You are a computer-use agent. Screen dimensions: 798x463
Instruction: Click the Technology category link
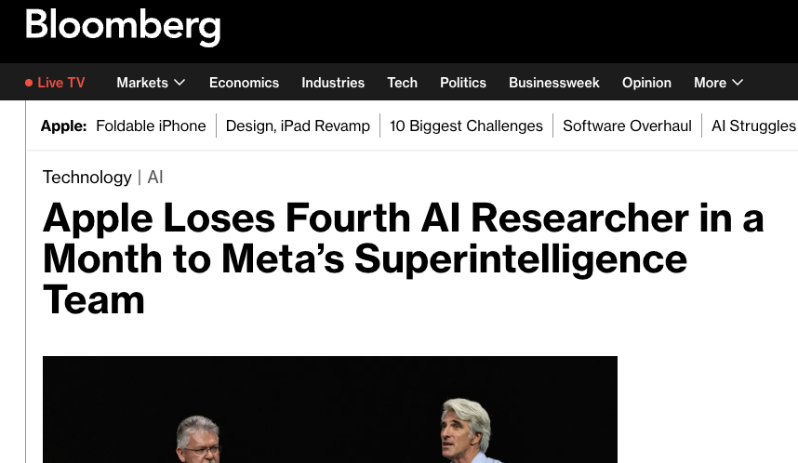pyautogui.click(x=87, y=177)
